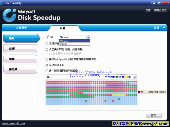Image resolution: width=170 pixels, height=127 pixels.
Task: Expand the triangle arrow beside 菜单
Action: pyautogui.click(x=164, y=28)
